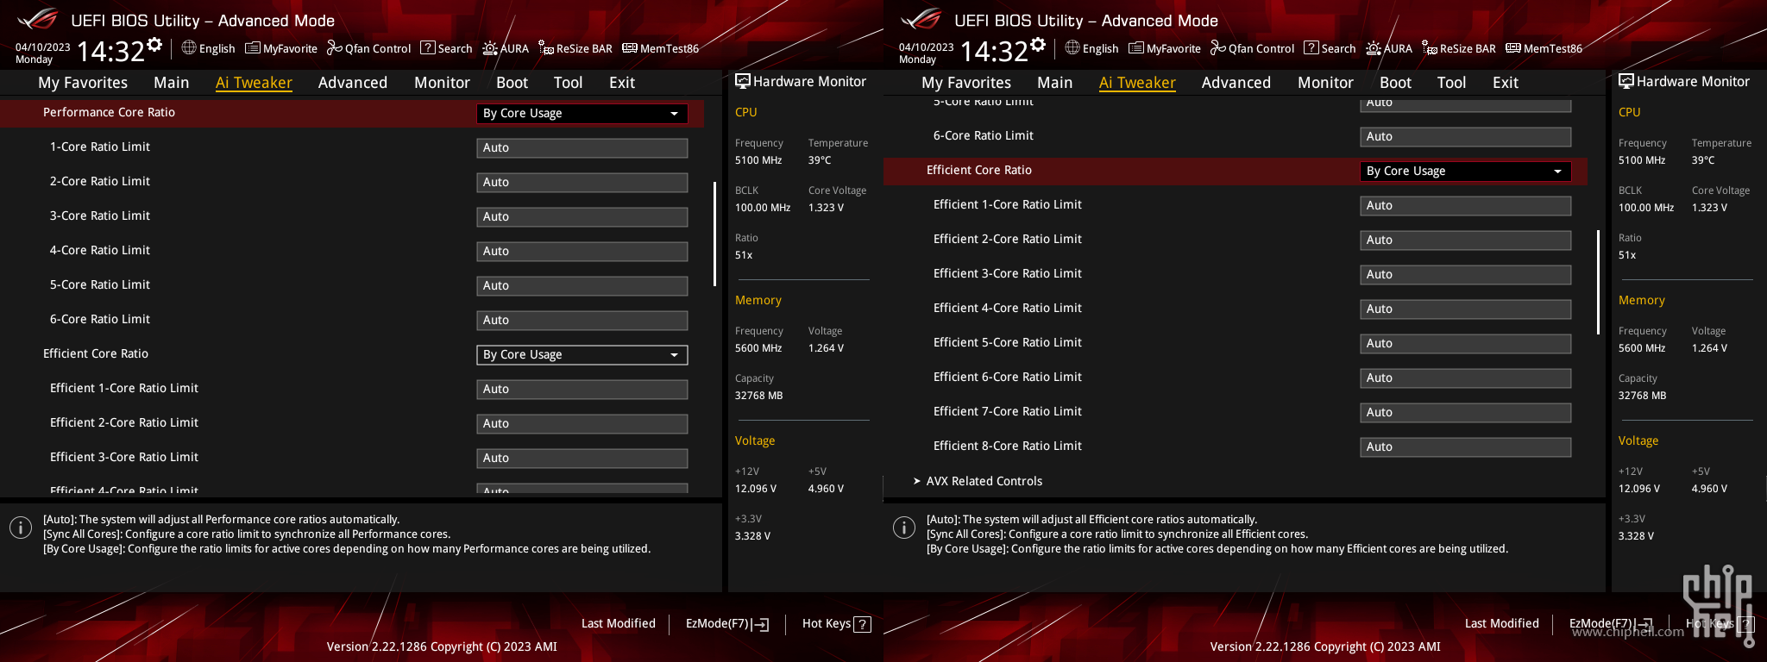Start MemTest86 icon in right screenshot
The image size is (1767, 662).
pyautogui.click(x=1513, y=48)
